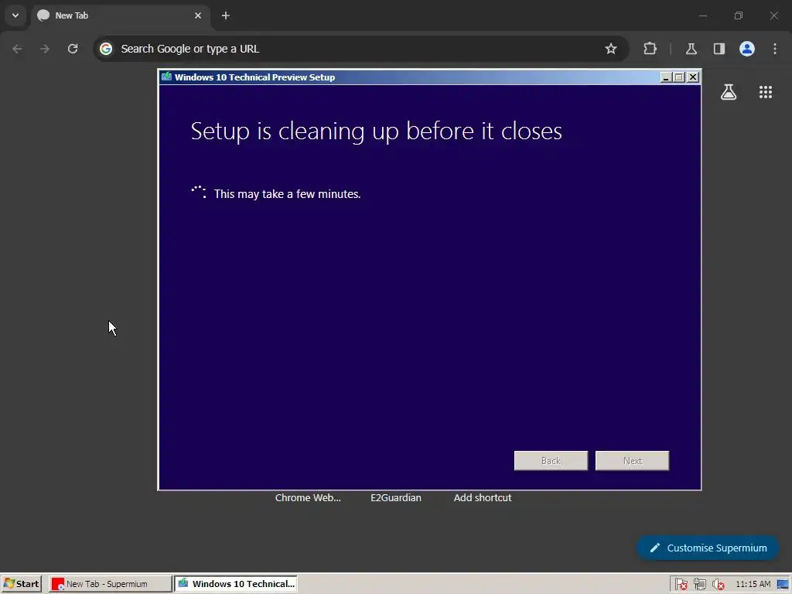This screenshot has width=792, height=594.
Task: Open a new tab with the plus button
Action: 226,15
